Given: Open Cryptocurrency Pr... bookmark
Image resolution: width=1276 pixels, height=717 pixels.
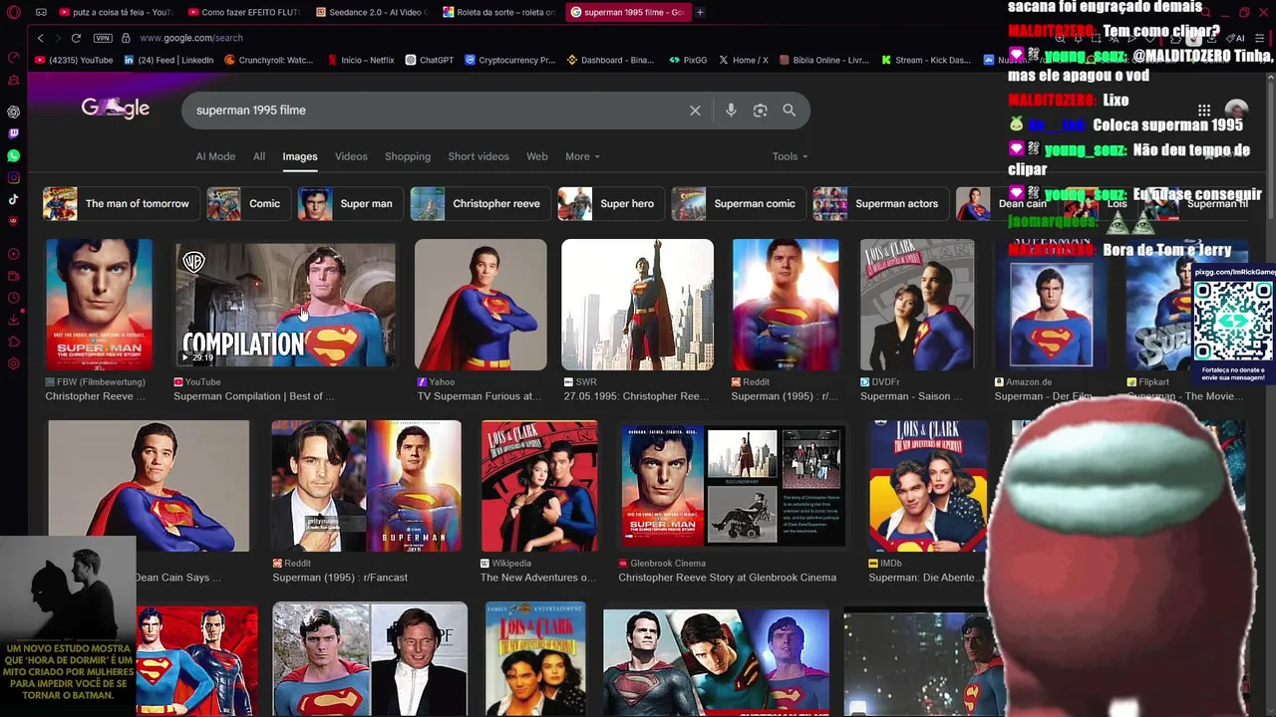Looking at the screenshot, I should coord(509,60).
